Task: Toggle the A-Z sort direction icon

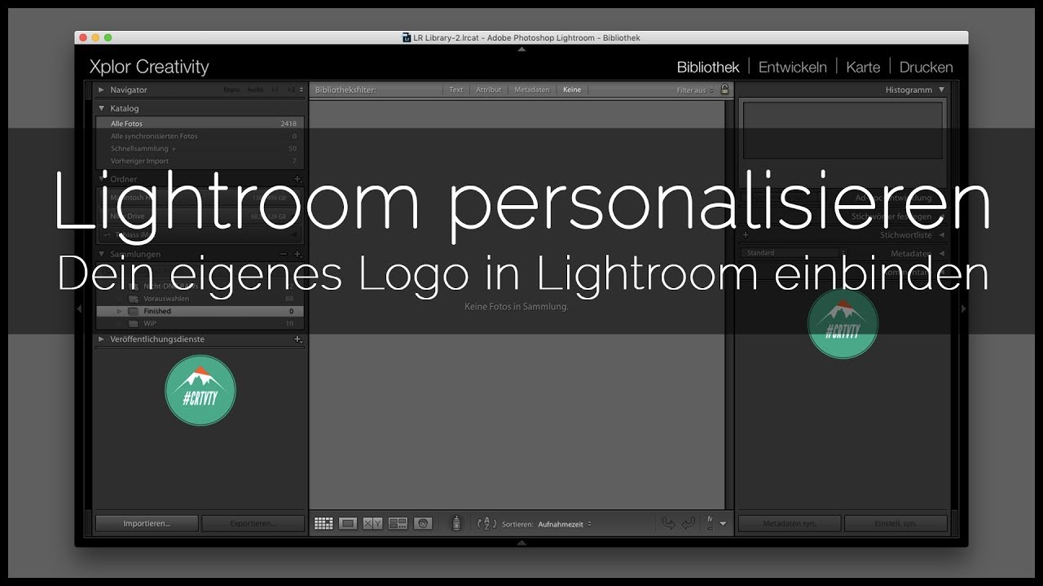Action: point(486,523)
